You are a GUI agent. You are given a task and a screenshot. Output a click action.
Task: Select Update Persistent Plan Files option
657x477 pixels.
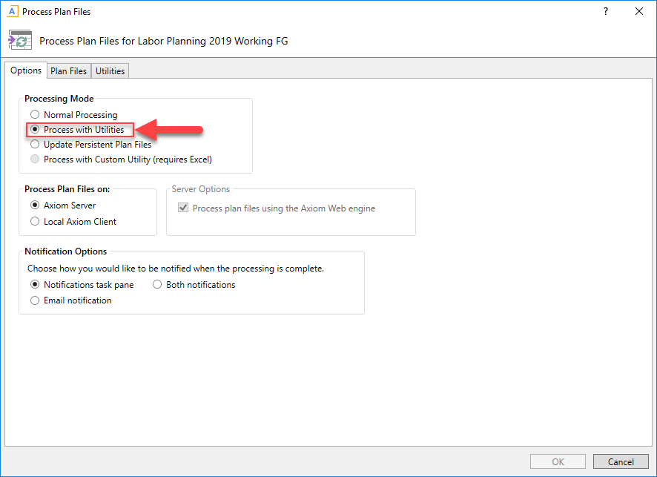click(x=35, y=145)
